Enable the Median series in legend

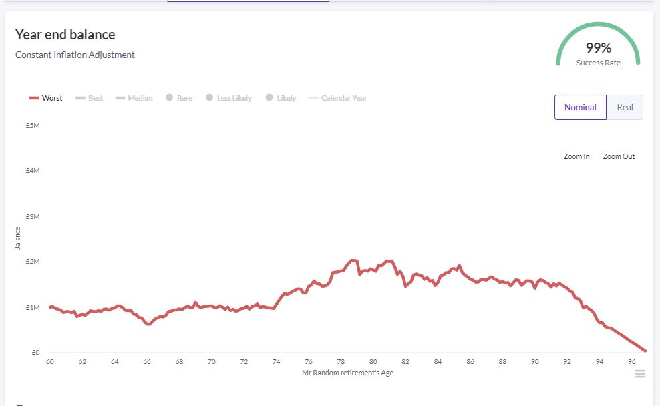coord(134,98)
